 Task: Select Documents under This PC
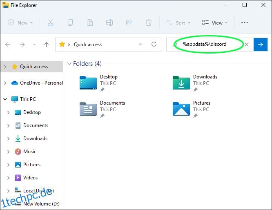point(31,125)
